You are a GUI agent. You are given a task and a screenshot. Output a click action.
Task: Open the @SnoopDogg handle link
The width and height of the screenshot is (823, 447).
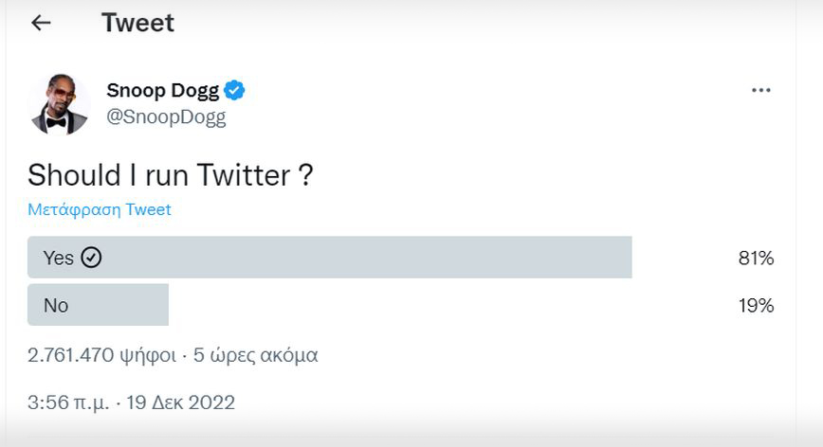pyautogui.click(x=166, y=117)
